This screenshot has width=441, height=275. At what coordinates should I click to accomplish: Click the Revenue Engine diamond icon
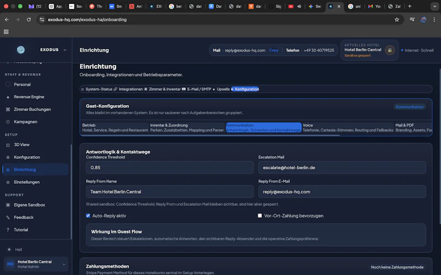click(8, 97)
